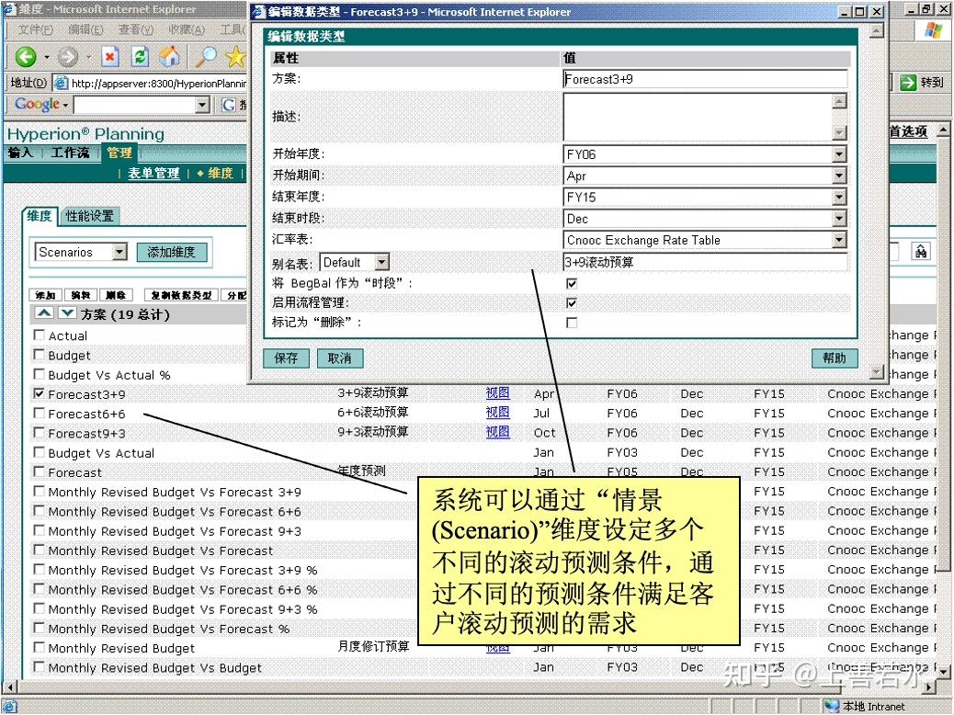Click the 首选项 preferences link
The width and height of the screenshot is (954, 715).
[x=908, y=131]
